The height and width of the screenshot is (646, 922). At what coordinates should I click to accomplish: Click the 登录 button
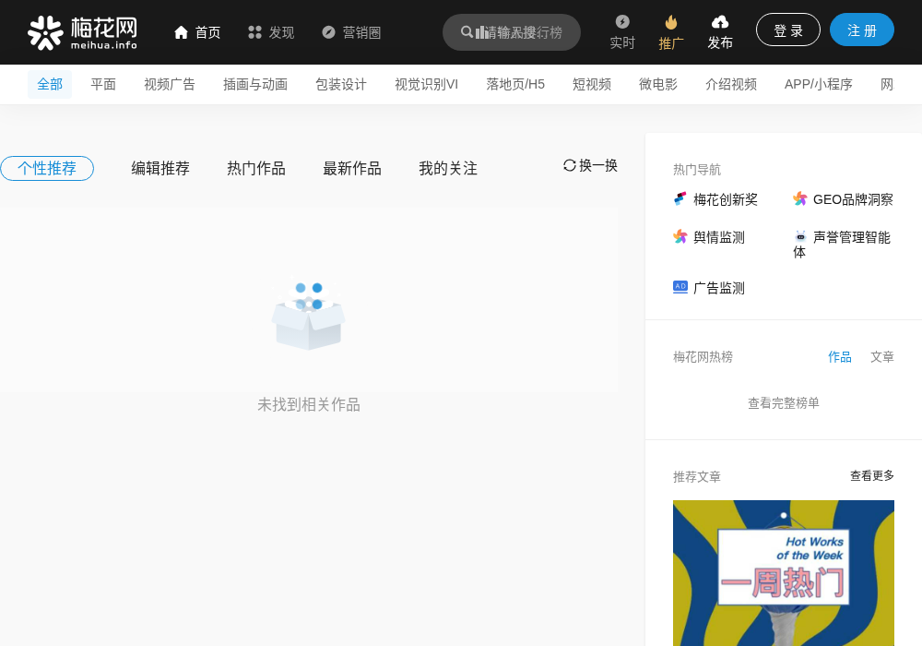788,30
